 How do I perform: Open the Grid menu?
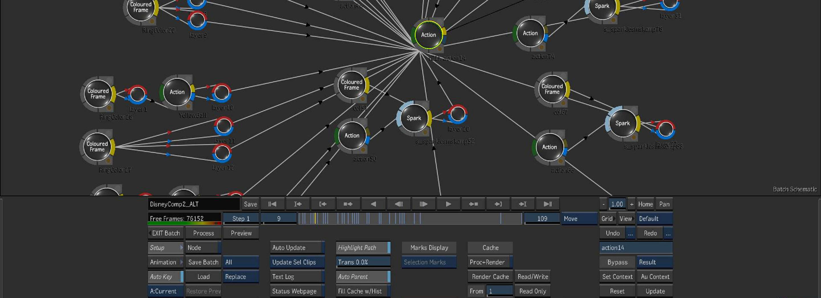click(x=608, y=219)
